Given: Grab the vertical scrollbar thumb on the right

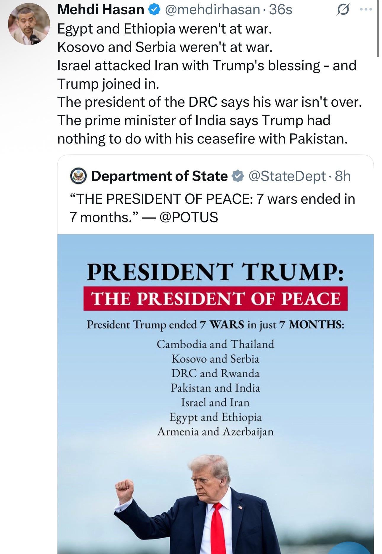Looking at the screenshot, I should coord(378,28).
